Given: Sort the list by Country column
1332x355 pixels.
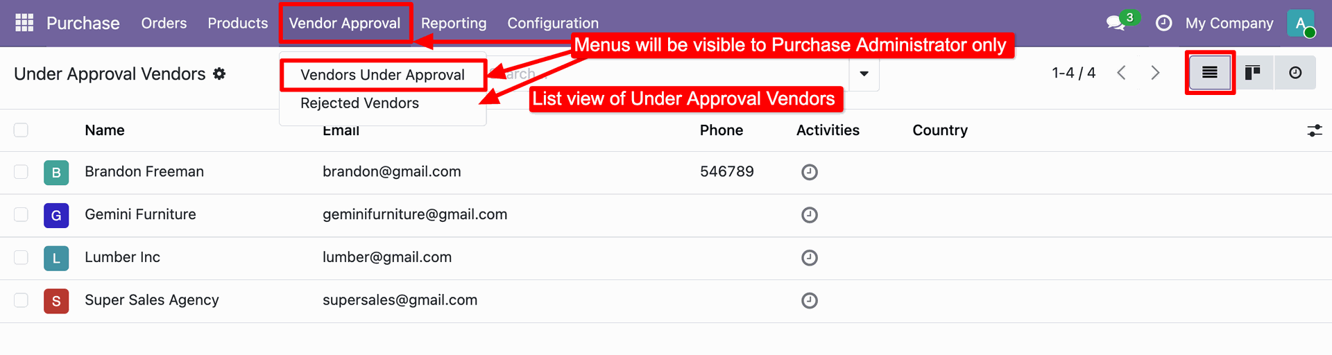Looking at the screenshot, I should [939, 130].
